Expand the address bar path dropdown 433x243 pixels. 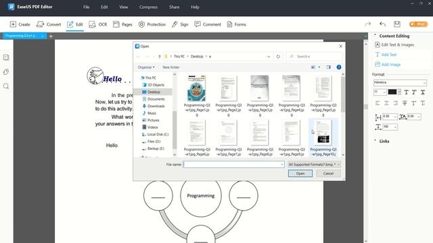269,57
